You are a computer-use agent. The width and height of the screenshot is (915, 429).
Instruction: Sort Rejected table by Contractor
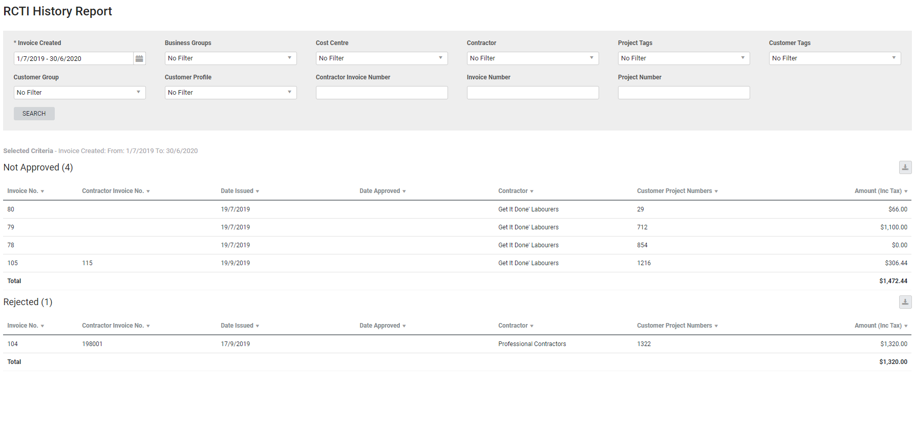point(516,326)
